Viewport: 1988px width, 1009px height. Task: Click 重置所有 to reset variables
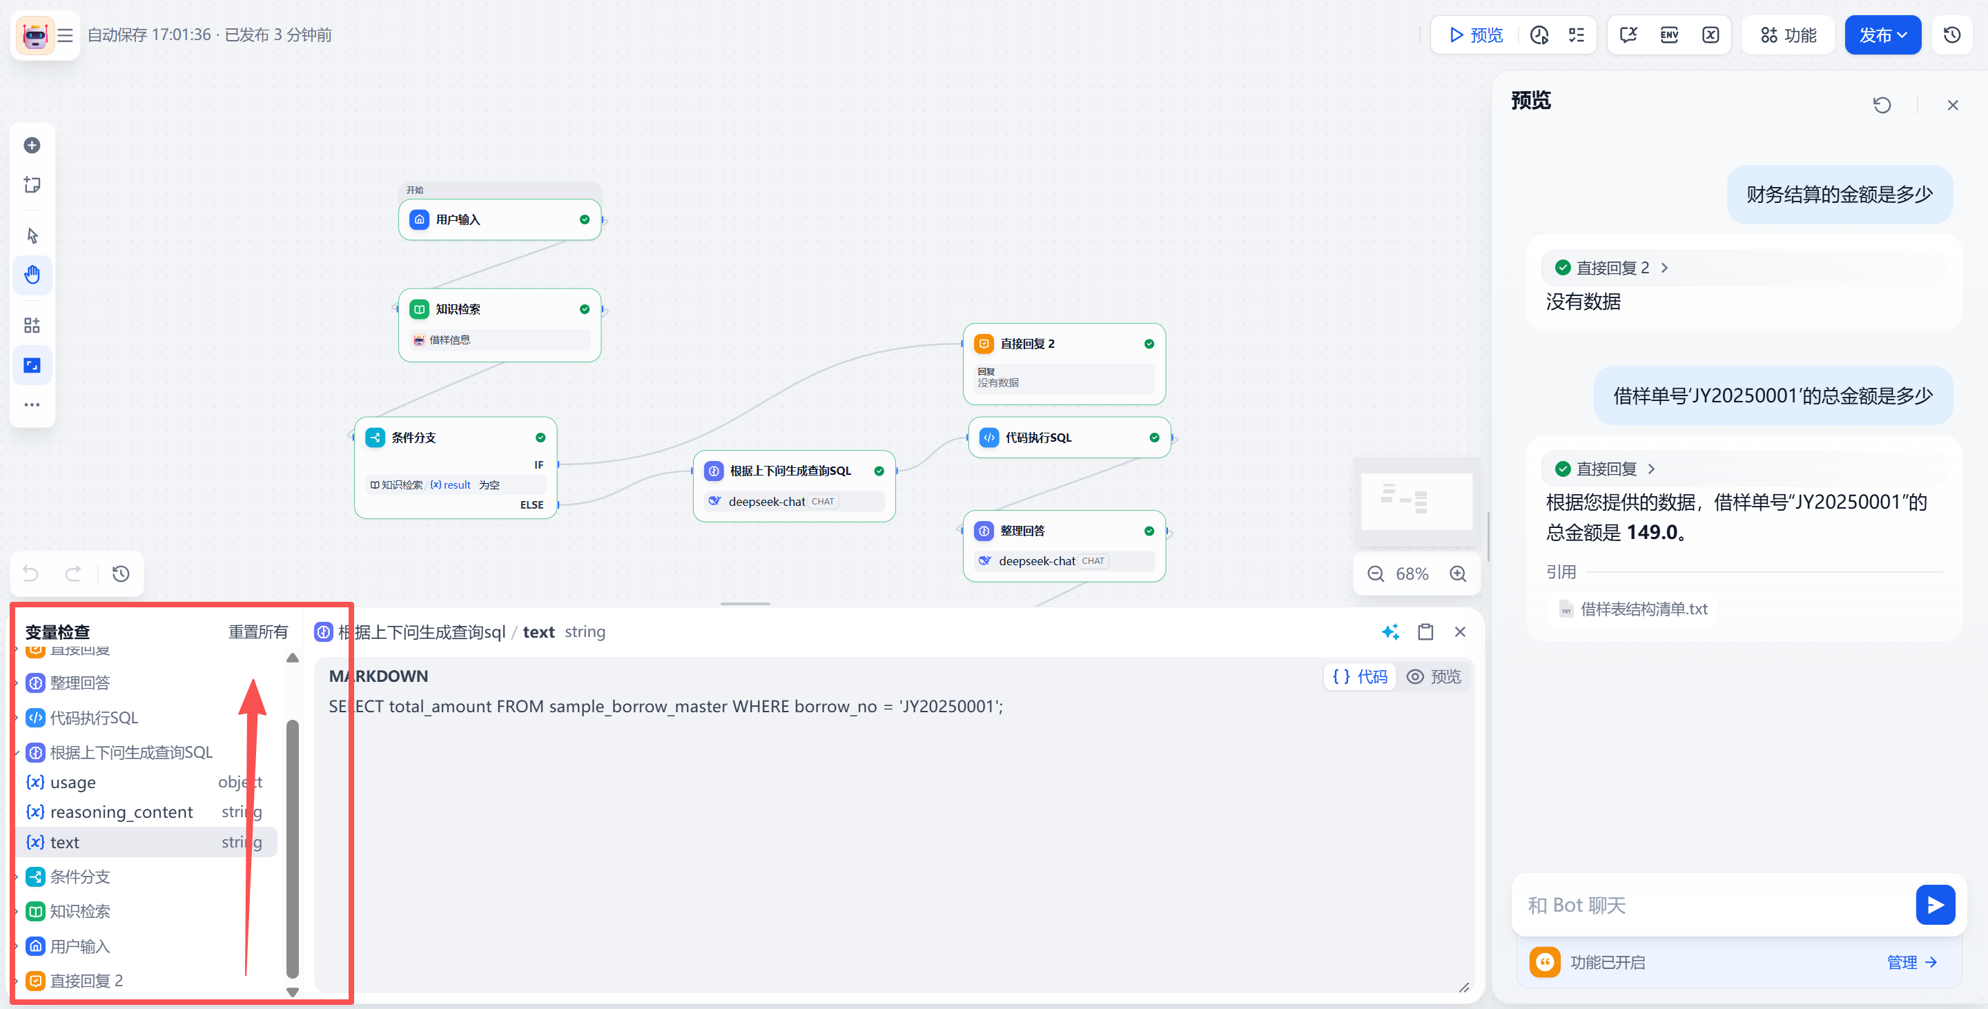pos(257,631)
